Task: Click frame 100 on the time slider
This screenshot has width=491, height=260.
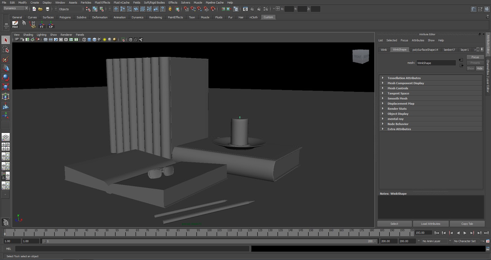Action: (x=209, y=233)
